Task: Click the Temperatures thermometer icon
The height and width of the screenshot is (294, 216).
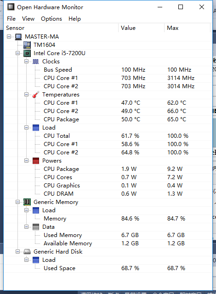Action: point(36,95)
